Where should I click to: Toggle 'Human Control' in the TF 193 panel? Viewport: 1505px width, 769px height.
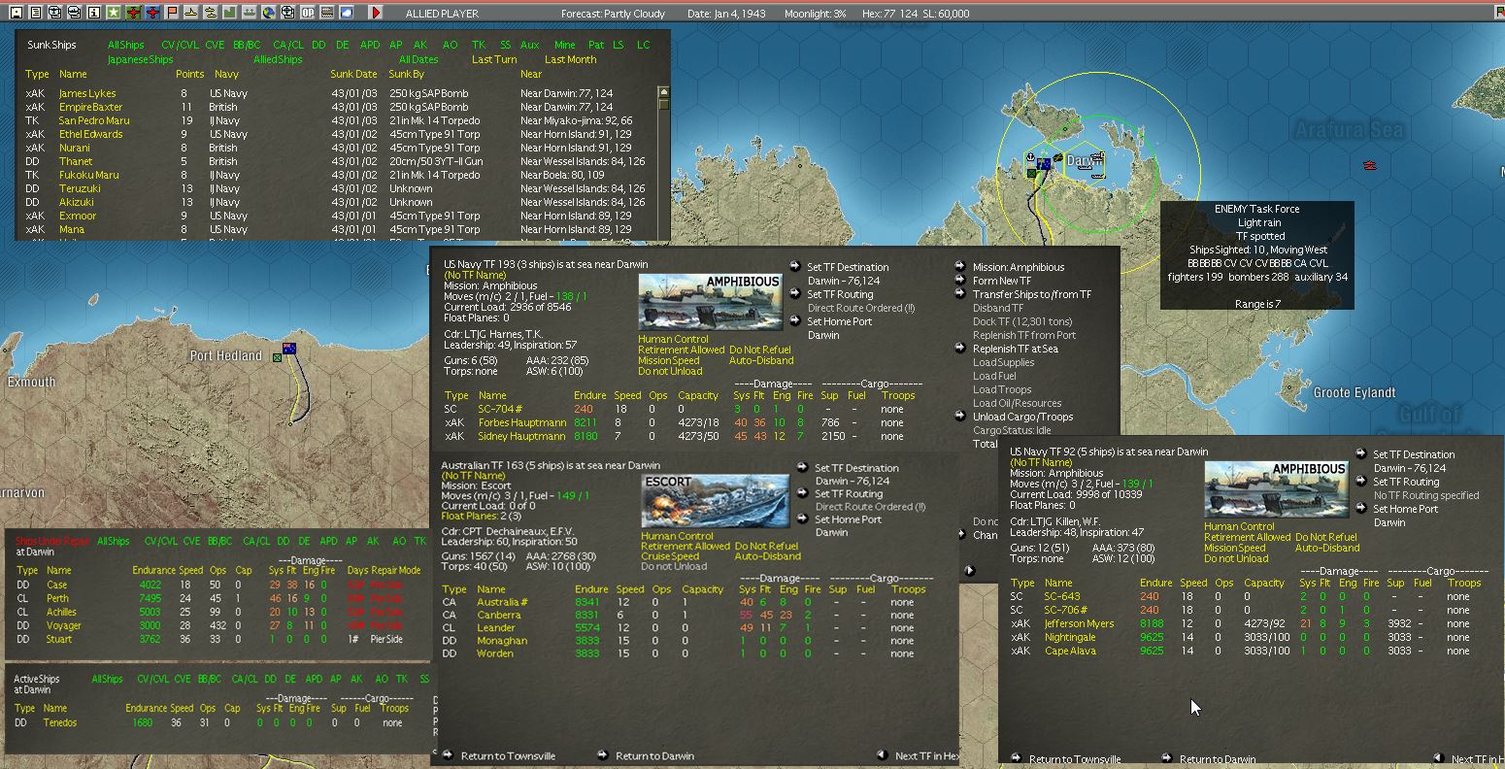(673, 339)
